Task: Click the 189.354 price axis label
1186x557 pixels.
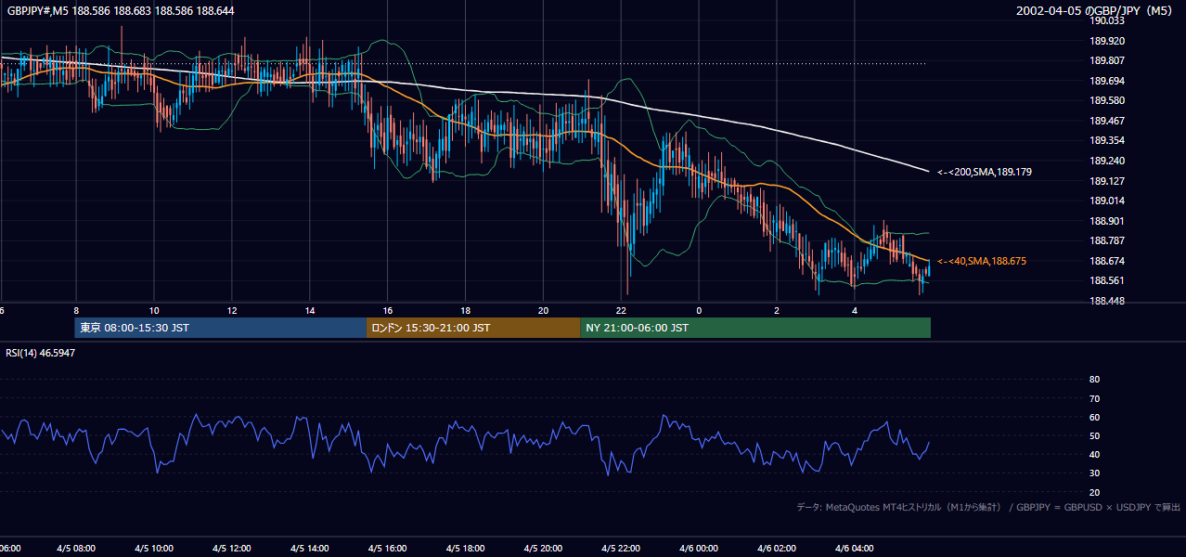Action: pyautogui.click(x=1106, y=141)
